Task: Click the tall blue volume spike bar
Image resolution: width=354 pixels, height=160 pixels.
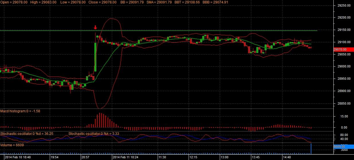Action: (x=311, y=149)
